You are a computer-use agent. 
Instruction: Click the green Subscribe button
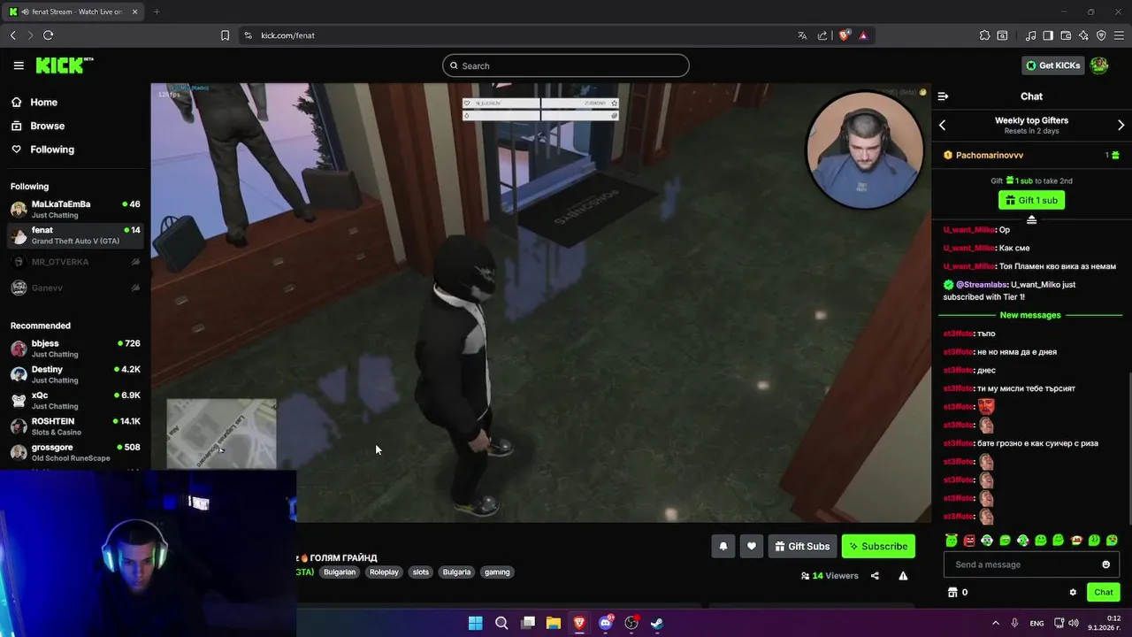[878, 547]
